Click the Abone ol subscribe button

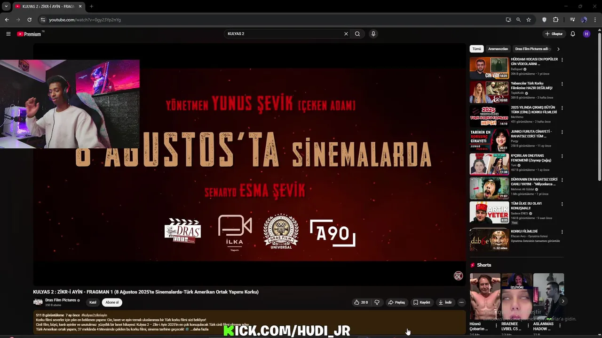[x=112, y=302]
